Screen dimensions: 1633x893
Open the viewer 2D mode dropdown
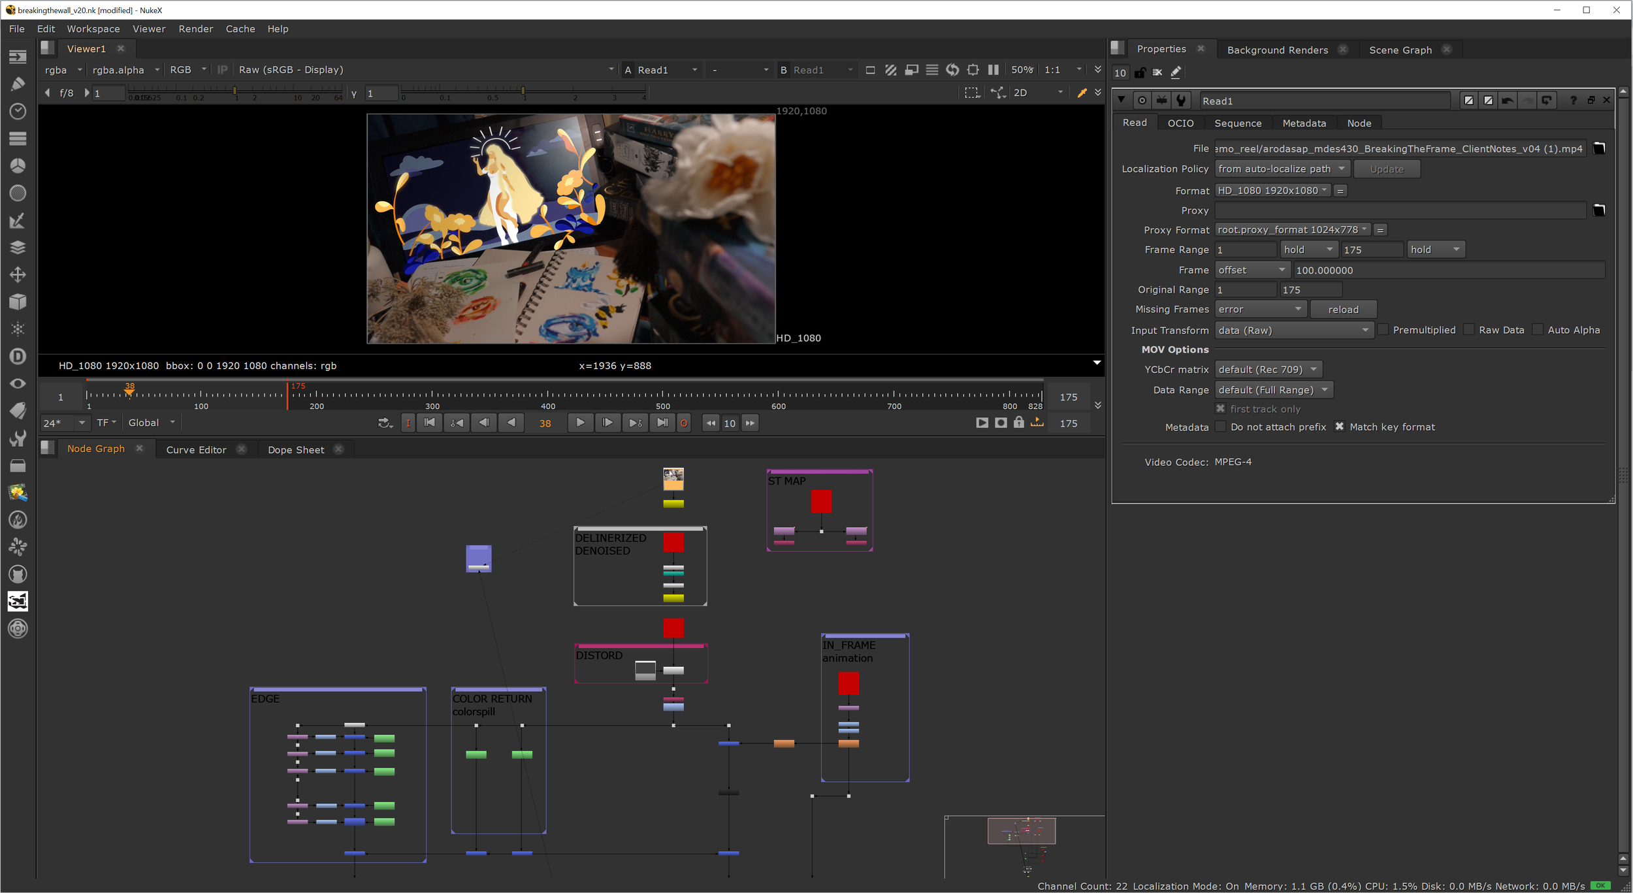(x=1038, y=93)
